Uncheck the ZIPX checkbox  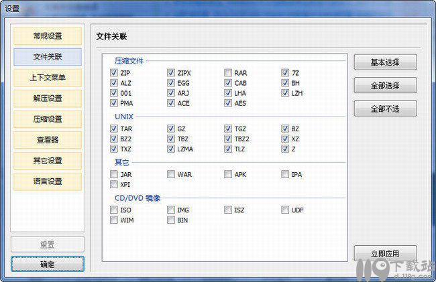(x=171, y=73)
